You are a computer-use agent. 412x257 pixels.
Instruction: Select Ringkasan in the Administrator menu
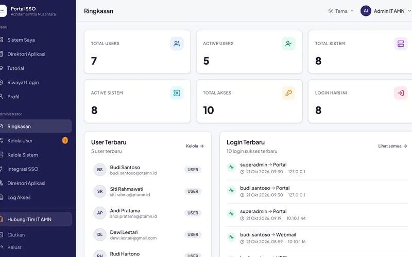point(36,126)
